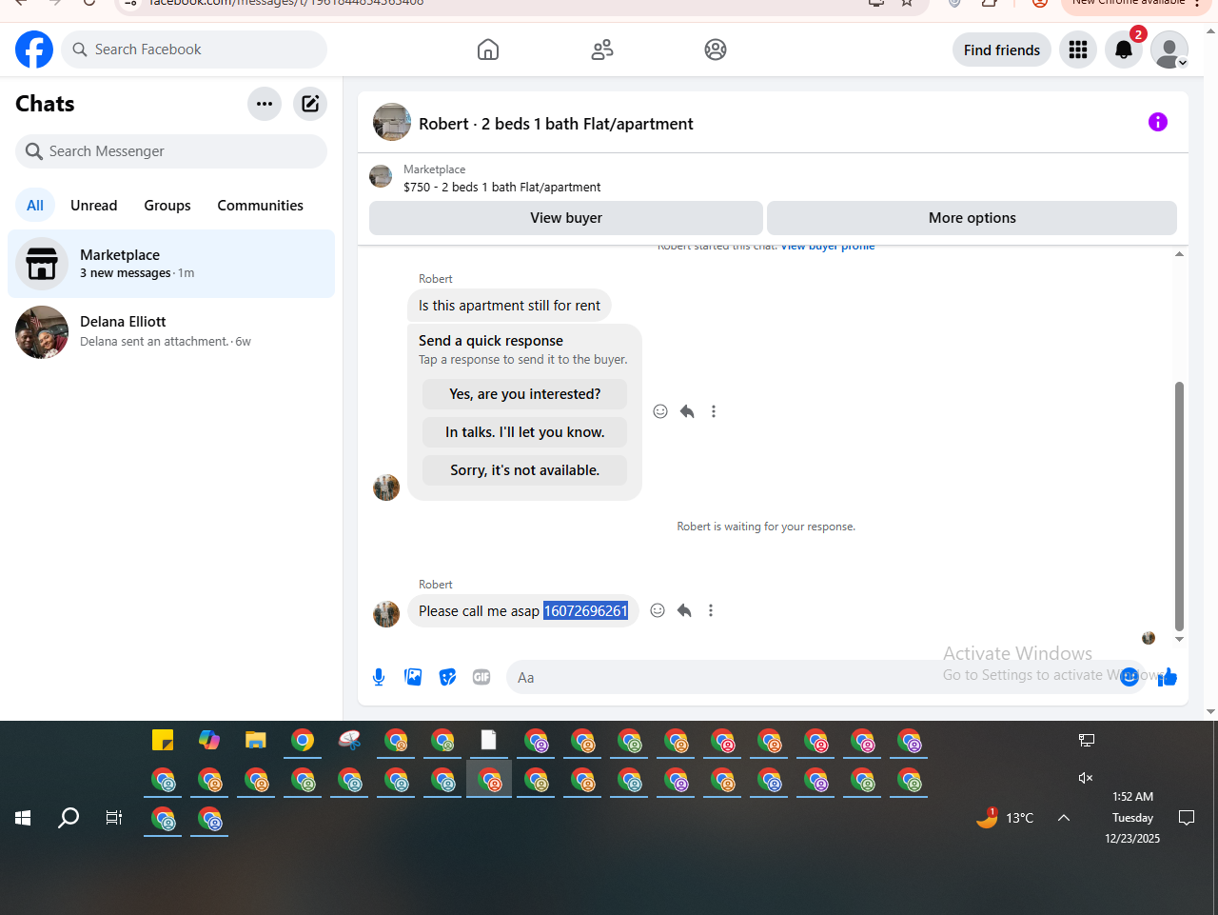
Task: Record a voice clip with microphone icon
Action: [x=379, y=677]
